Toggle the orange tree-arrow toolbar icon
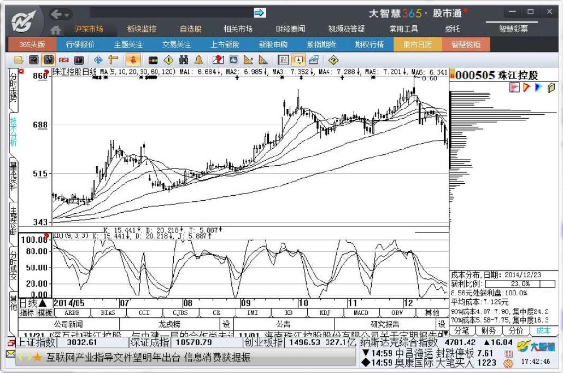563x373 pixels. pyautogui.click(x=133, y=60)
